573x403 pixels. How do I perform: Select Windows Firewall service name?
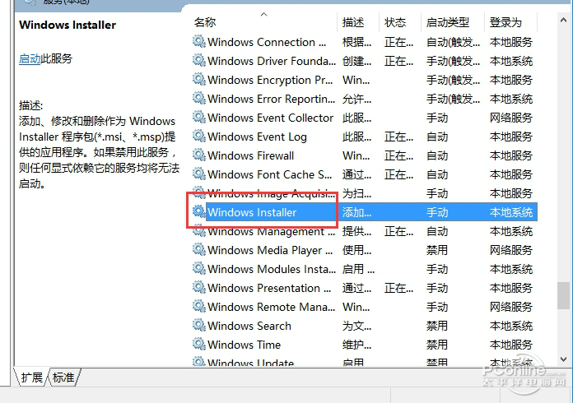[x=250, y=156]
